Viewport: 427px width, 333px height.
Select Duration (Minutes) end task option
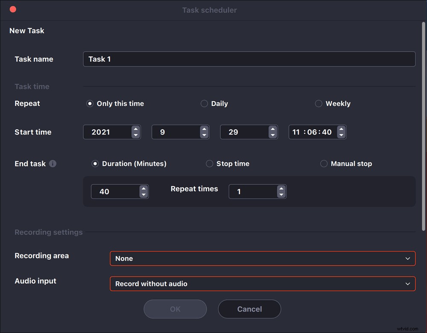(95, 164)
